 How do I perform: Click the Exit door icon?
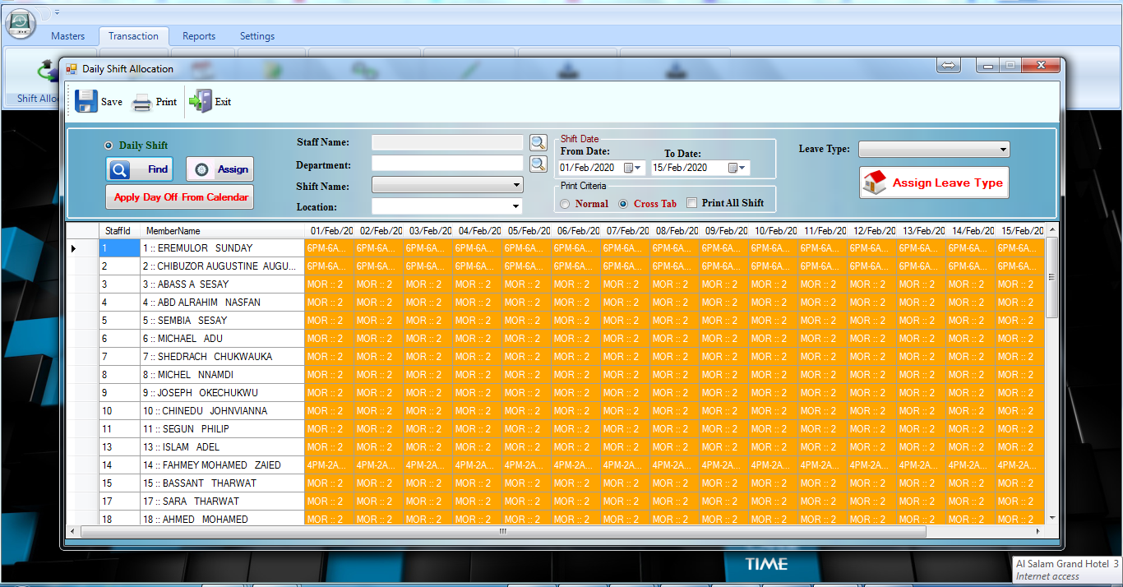[x=200, y=101]
